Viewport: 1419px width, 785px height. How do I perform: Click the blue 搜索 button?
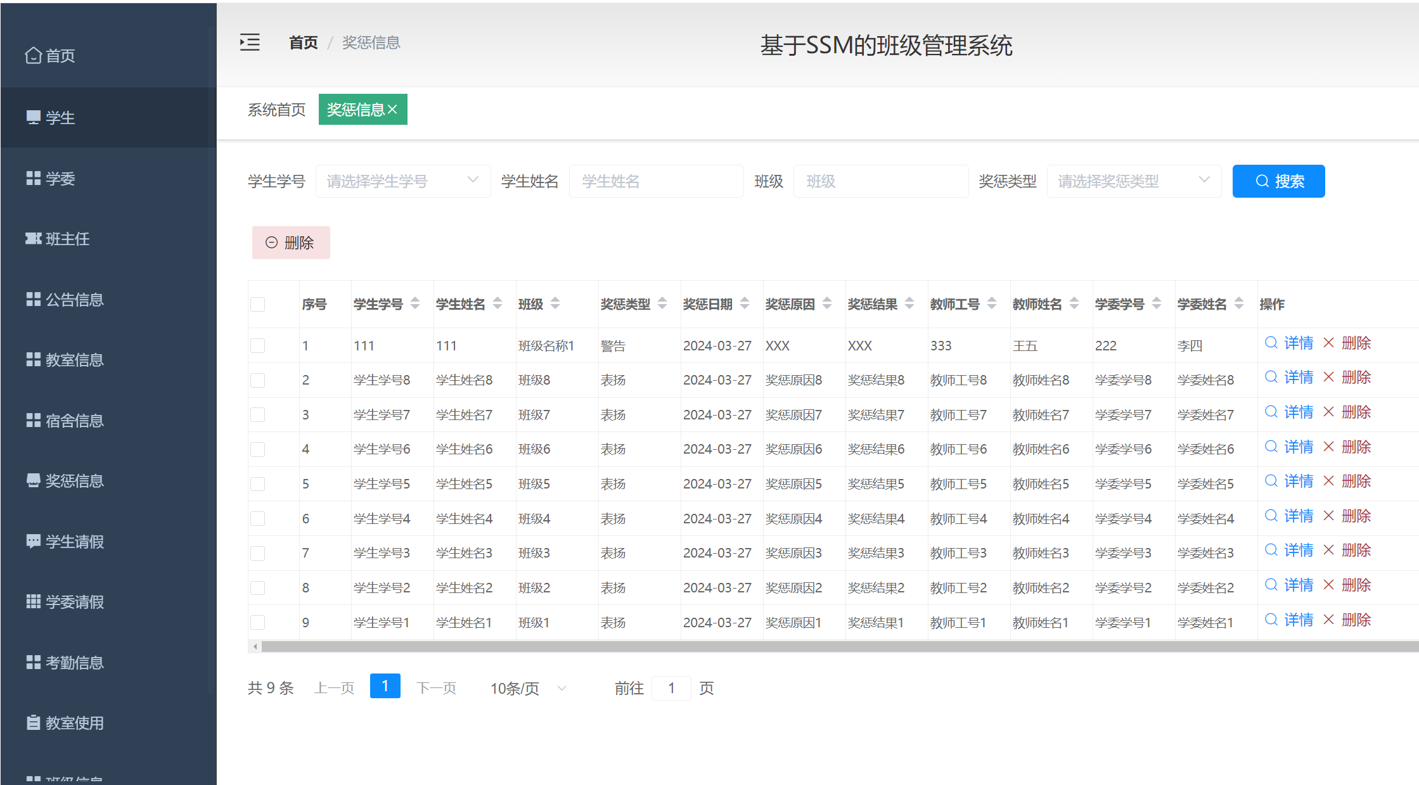(1278, 181)
